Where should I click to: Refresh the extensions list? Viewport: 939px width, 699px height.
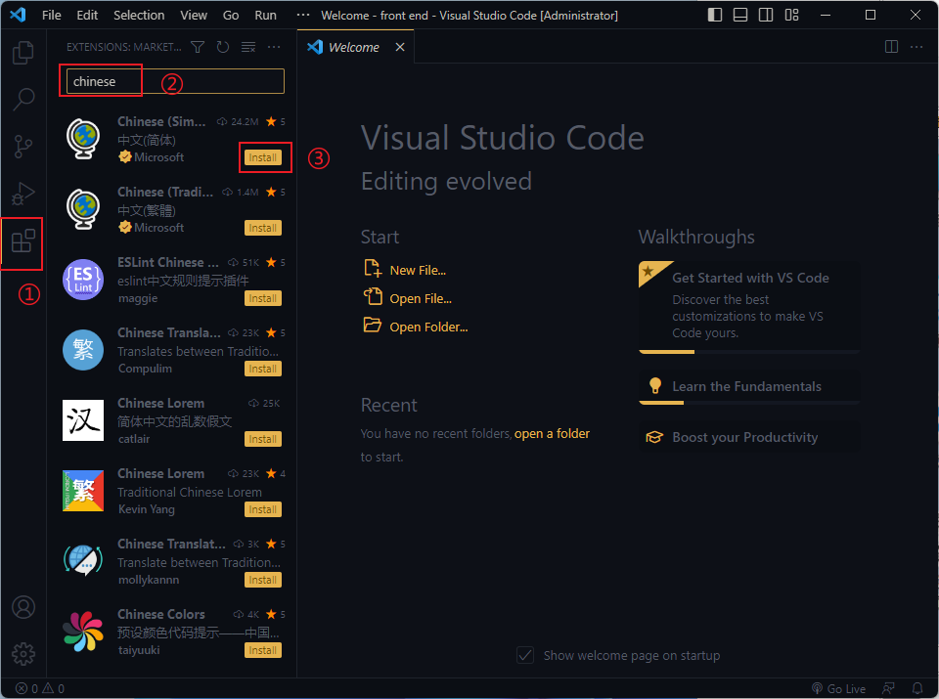click(223, 47)
